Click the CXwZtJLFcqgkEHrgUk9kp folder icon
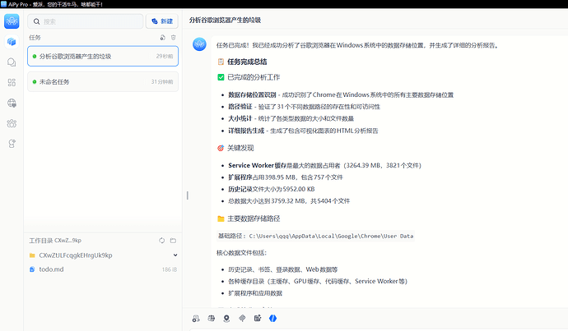 32,255
